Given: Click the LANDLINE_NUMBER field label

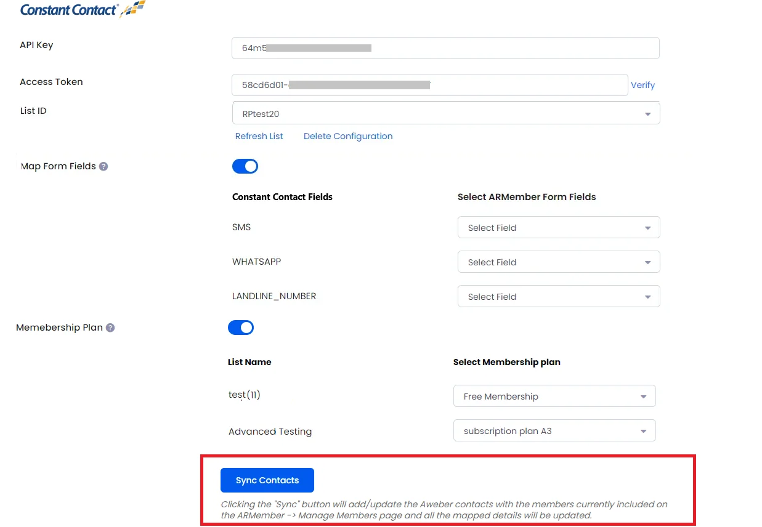Looking at the screenshot, I should tap(274, 296).
